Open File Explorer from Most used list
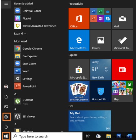This screenshot has width=136, height=140. pos(26,56)
